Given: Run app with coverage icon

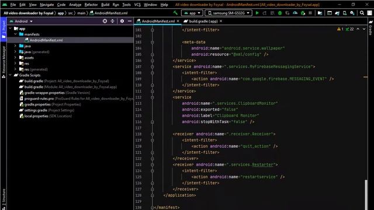Looking at the screenshot, I should [288, 13].
